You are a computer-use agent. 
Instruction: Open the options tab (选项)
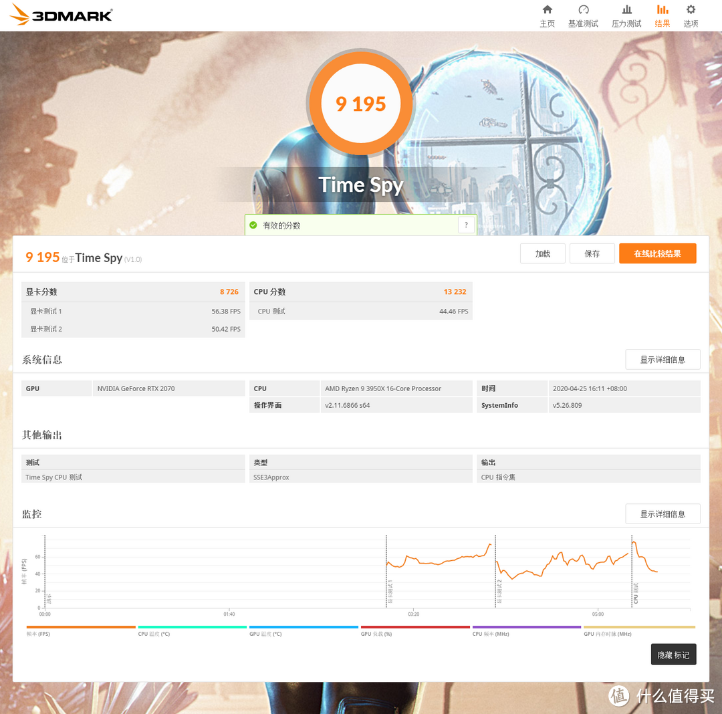691,16
